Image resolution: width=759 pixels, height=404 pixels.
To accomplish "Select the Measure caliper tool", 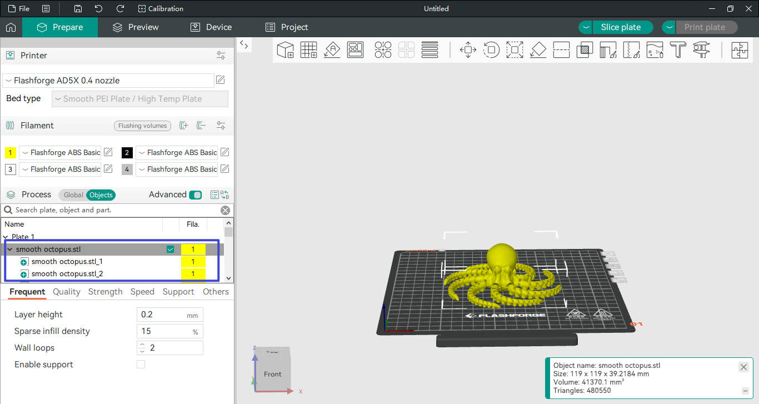I will [x=702, y=50].
